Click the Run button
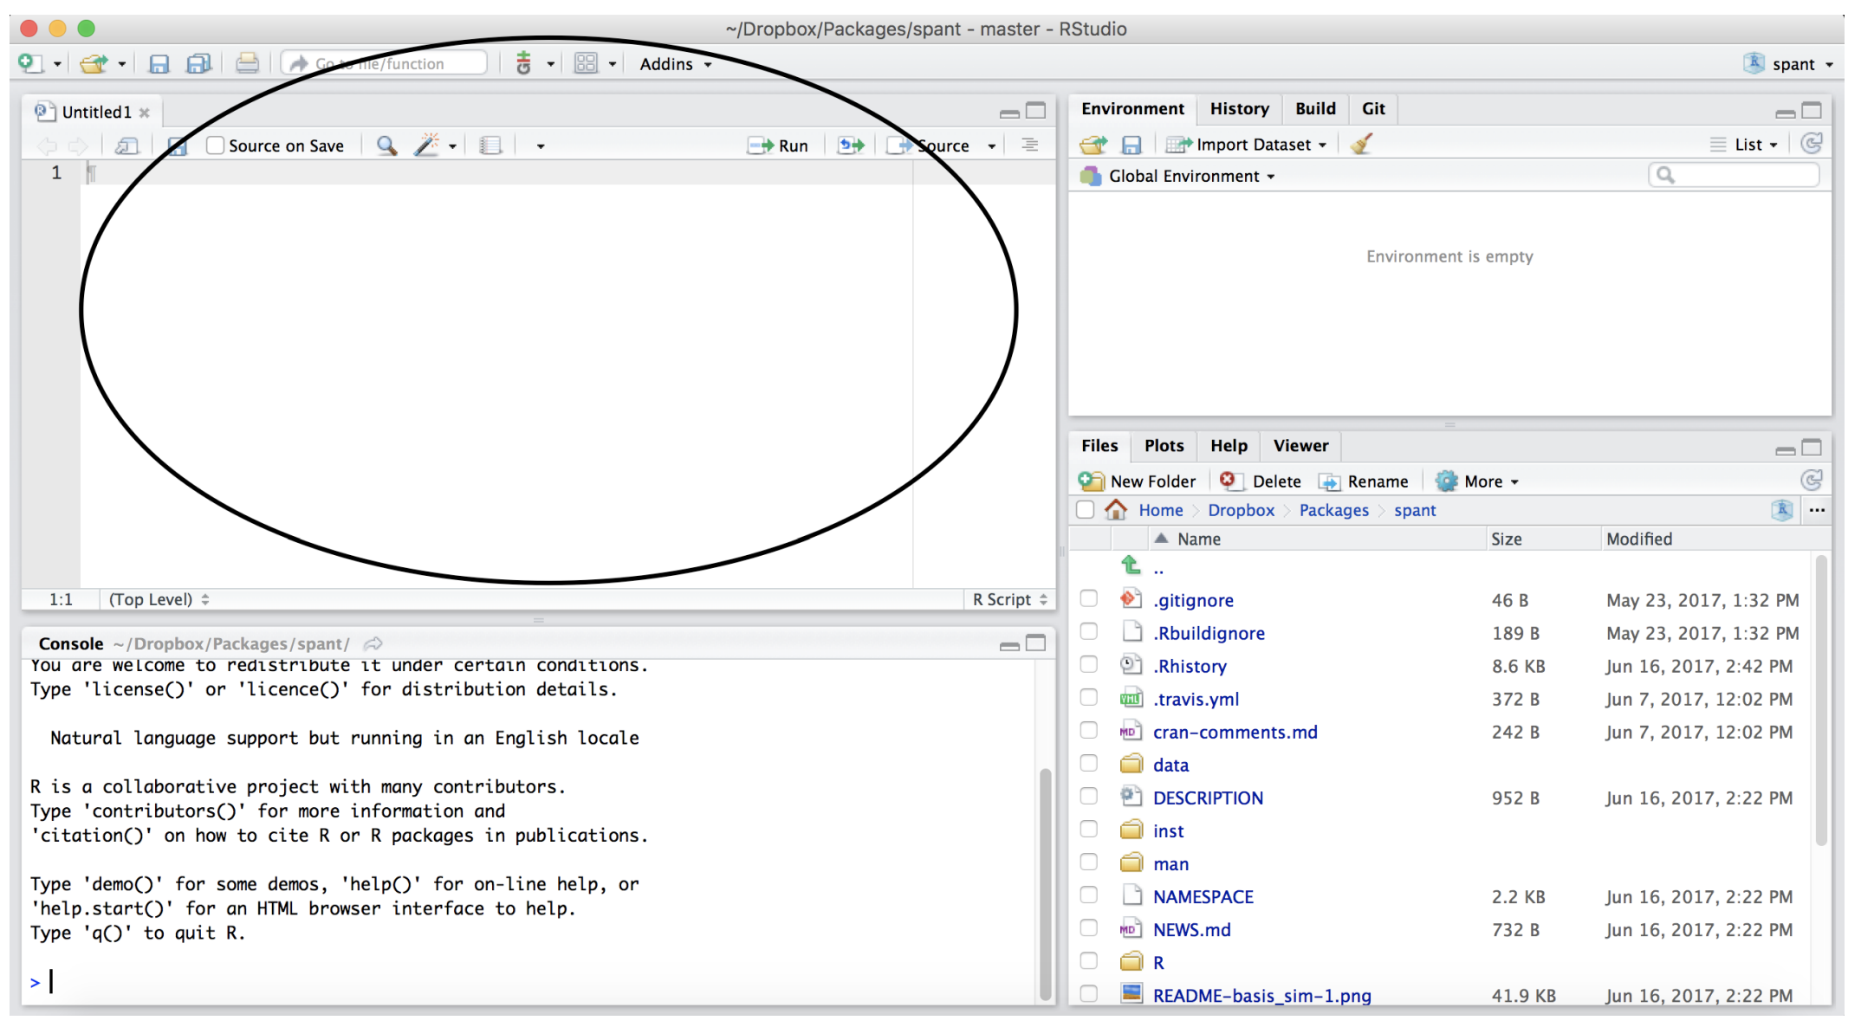Viewport: 1861px width, 1027px height. click(x=778, y=145)
